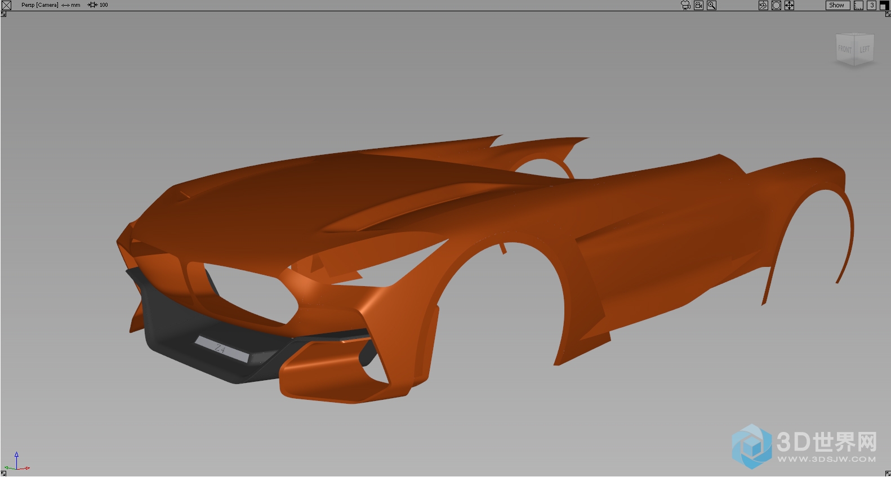Click the top-left viewport corner resize arrow
This screenshot has width=891, height=477.
3,14
